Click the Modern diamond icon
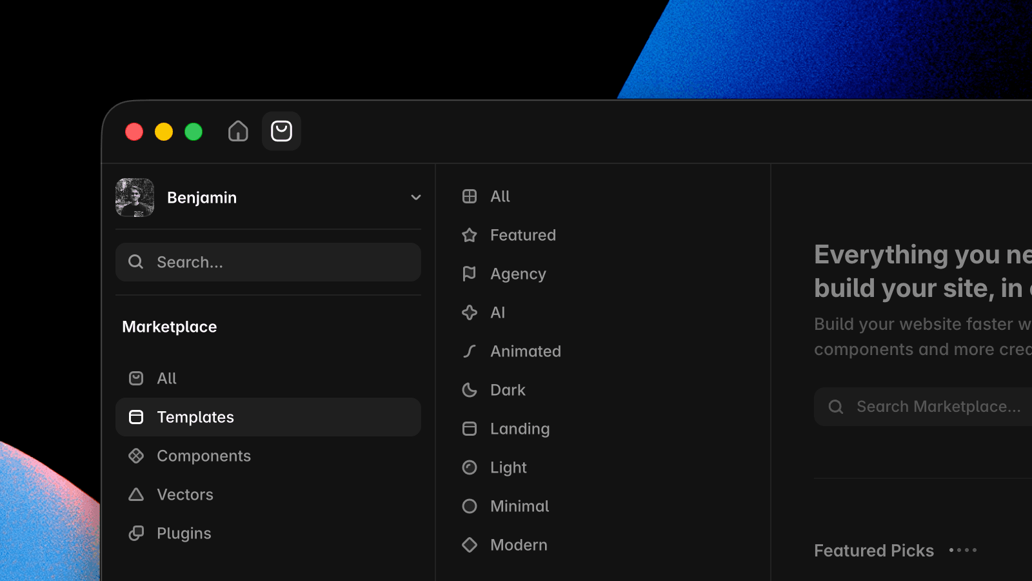 coord(470,545)
